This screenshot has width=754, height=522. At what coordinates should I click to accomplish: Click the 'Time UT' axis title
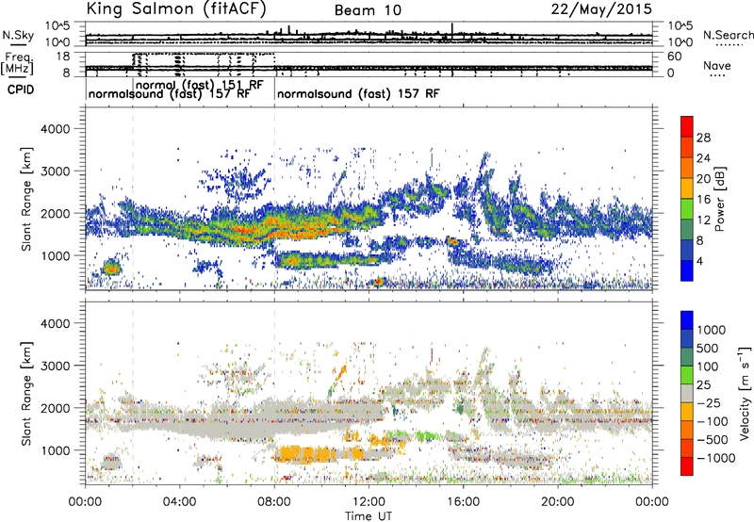369,516
